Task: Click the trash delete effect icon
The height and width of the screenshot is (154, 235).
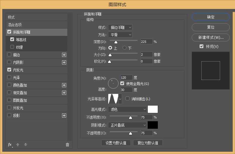Action: pyautogui.click(x=67, y=144)
